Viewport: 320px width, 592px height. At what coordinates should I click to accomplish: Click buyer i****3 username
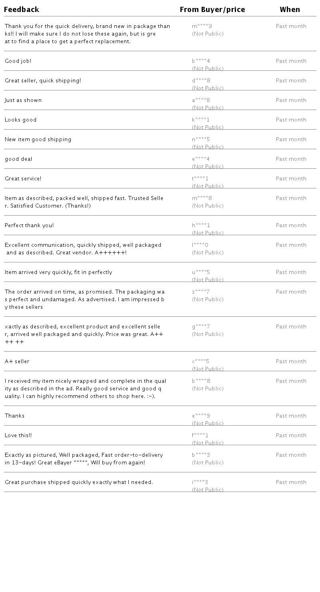point(200,482)
